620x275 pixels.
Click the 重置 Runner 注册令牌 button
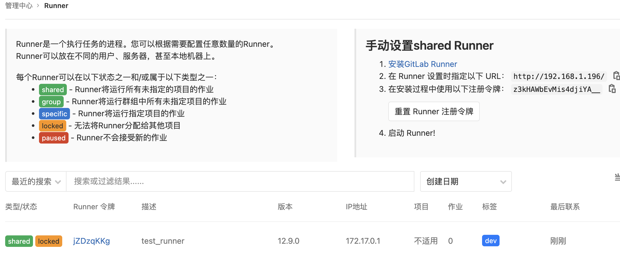pyautogui.click(x=434, y=111)
